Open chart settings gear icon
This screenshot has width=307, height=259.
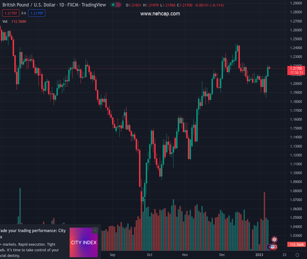tap(297, 255)
